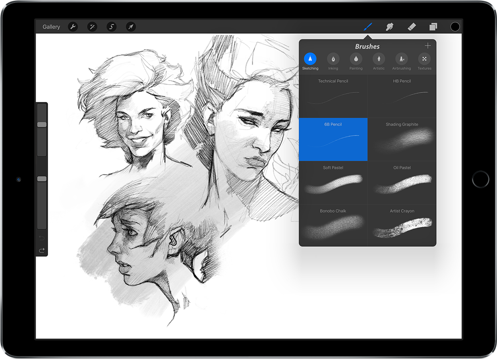497x359 pixels.
Task: Choose the Shading Graphite brush
Action: (x=402, y=139)
